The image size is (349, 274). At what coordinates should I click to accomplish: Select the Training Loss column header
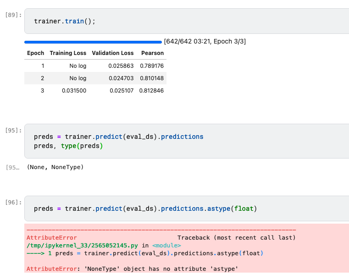[68, 53]
